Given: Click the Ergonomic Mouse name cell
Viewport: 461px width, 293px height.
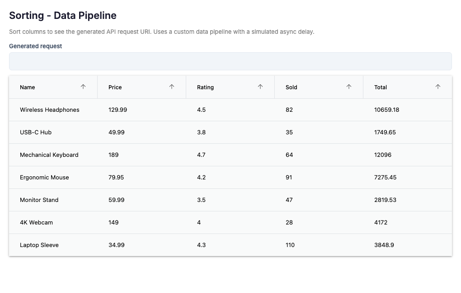Looking at the screenshot, I should 44,178.
